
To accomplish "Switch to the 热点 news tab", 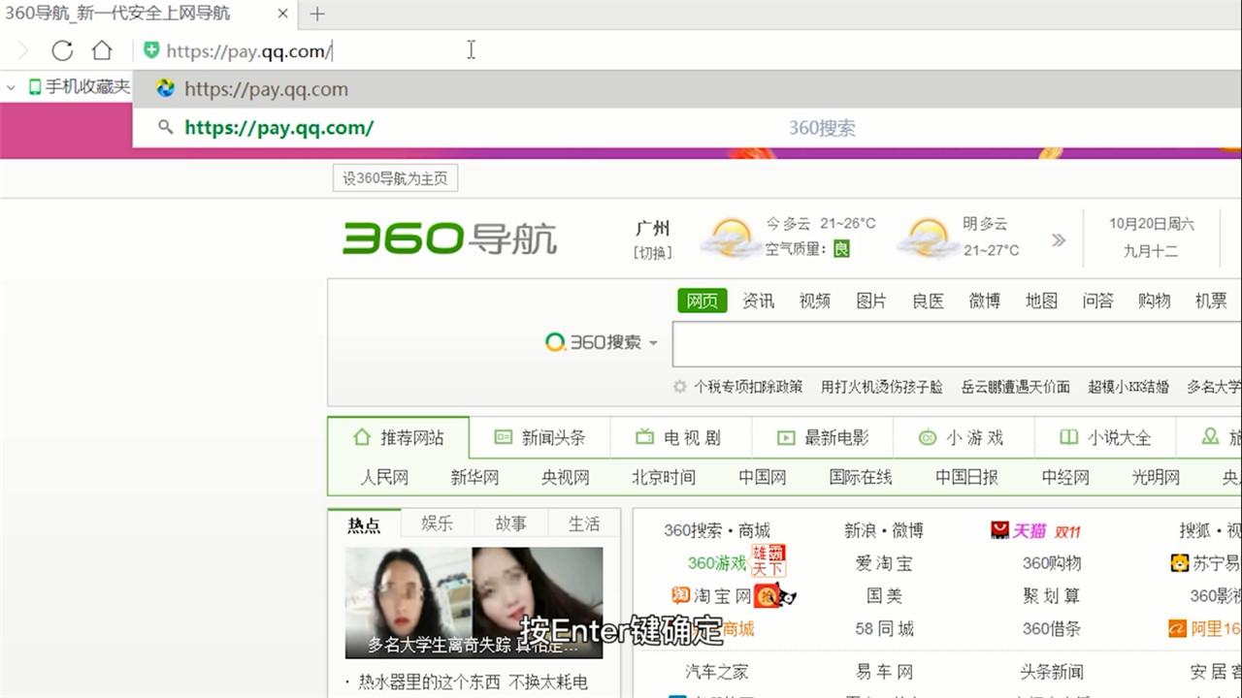I will pos(365,524).
